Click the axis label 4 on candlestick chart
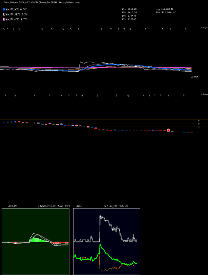Viewport: 208px width, 275px height. (199, 121)
